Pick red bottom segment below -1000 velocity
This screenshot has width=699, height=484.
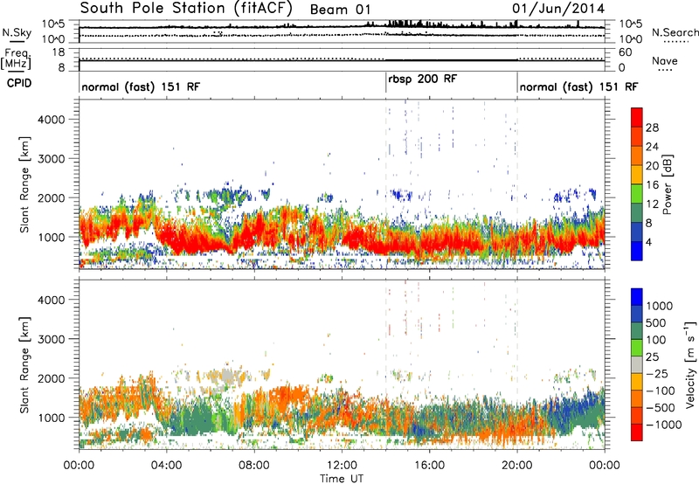click(x=637, y=432)
